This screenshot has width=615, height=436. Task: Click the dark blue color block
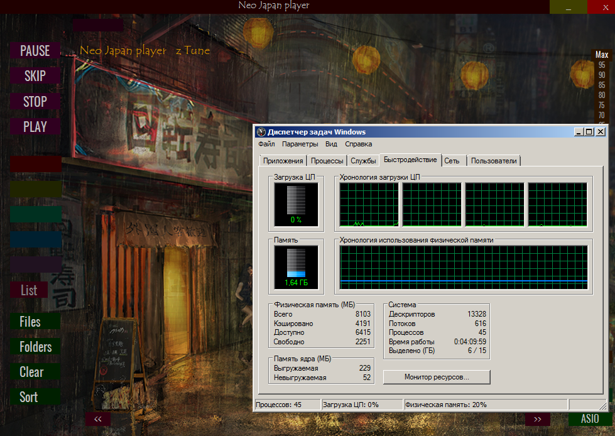click(36, 239)
